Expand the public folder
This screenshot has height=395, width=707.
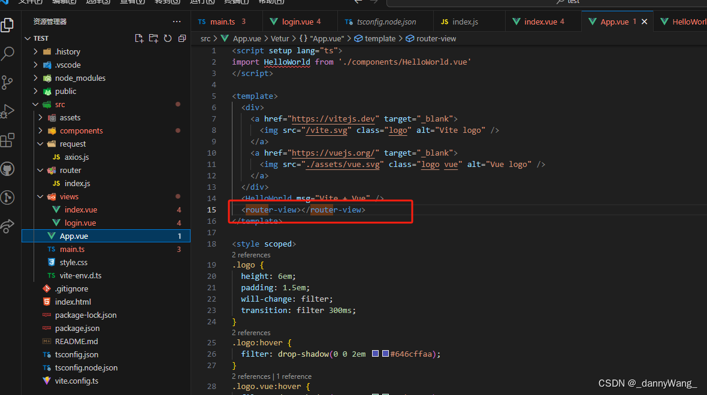[x=35, y=91]
